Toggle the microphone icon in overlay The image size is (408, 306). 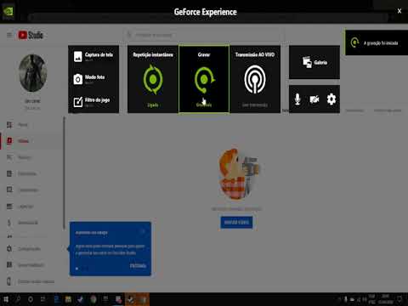(x=297, y=99)
